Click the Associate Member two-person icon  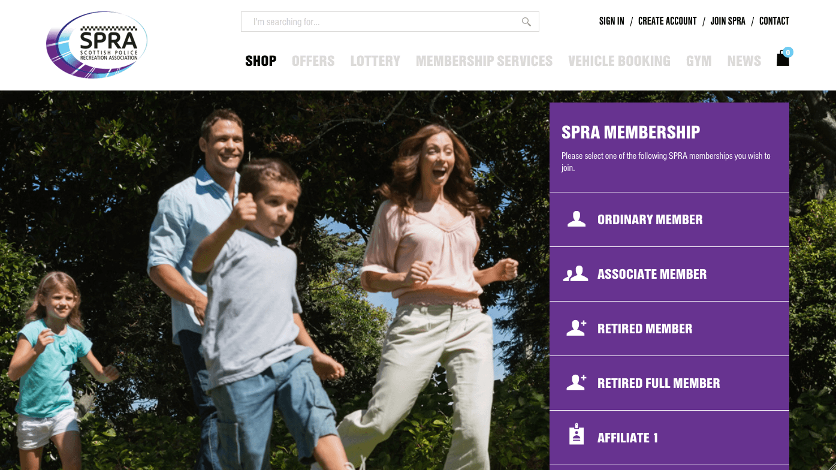click(x=576, y=274)
